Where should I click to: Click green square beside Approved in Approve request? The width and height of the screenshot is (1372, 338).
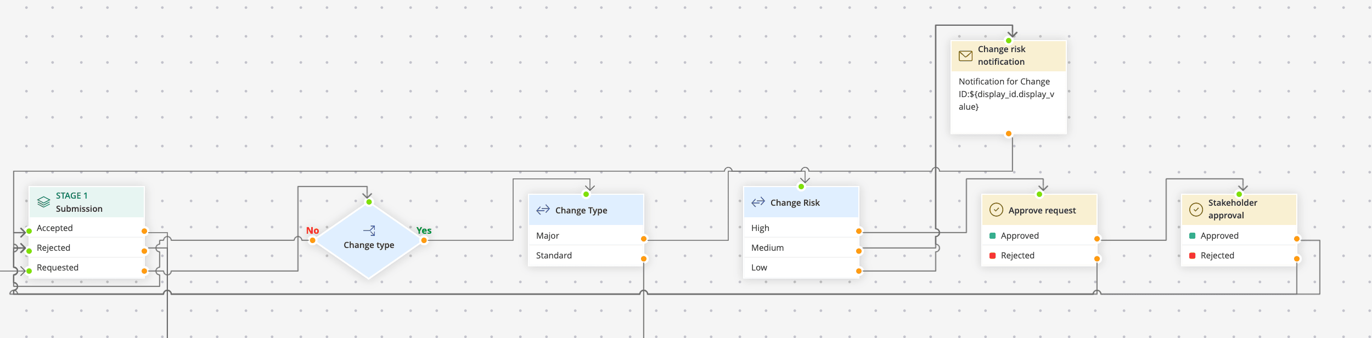tap(992, 236)
